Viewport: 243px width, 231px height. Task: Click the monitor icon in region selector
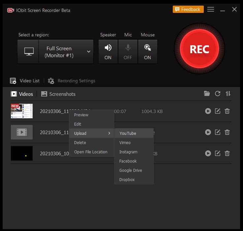click(29, 52)
